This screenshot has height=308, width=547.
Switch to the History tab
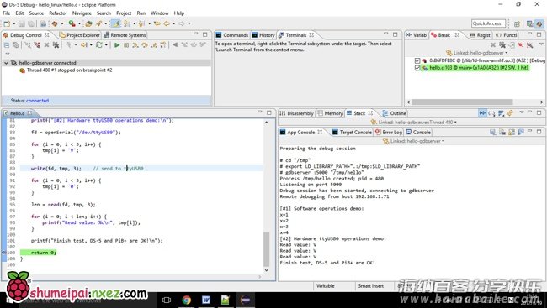coord(263,35)
